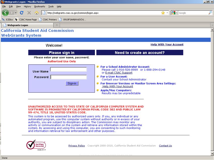
Task: Open the top-right Help With Your Account link
Action: [x=167, y=44]
